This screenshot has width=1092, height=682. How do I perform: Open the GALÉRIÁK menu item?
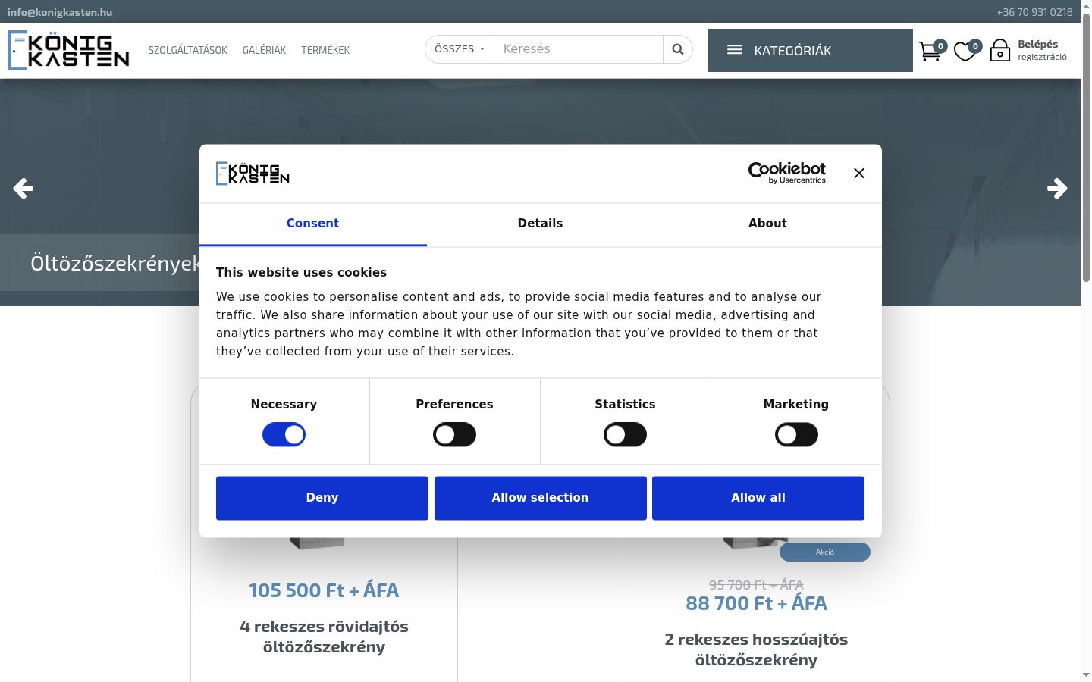coord(264,50)
